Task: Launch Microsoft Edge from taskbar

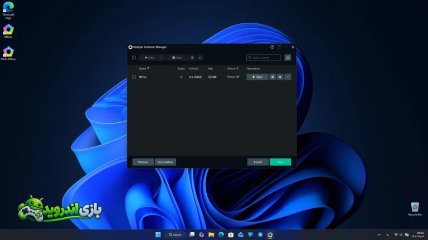Action: pos(221,234)
